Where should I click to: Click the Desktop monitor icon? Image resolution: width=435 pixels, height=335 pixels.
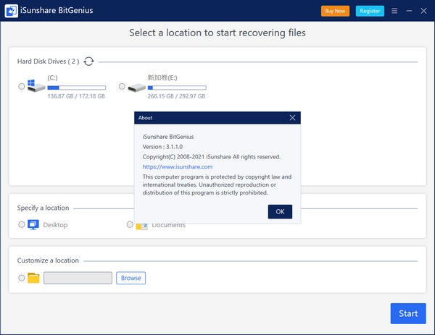pyautogui.click(x=33, y=225)
